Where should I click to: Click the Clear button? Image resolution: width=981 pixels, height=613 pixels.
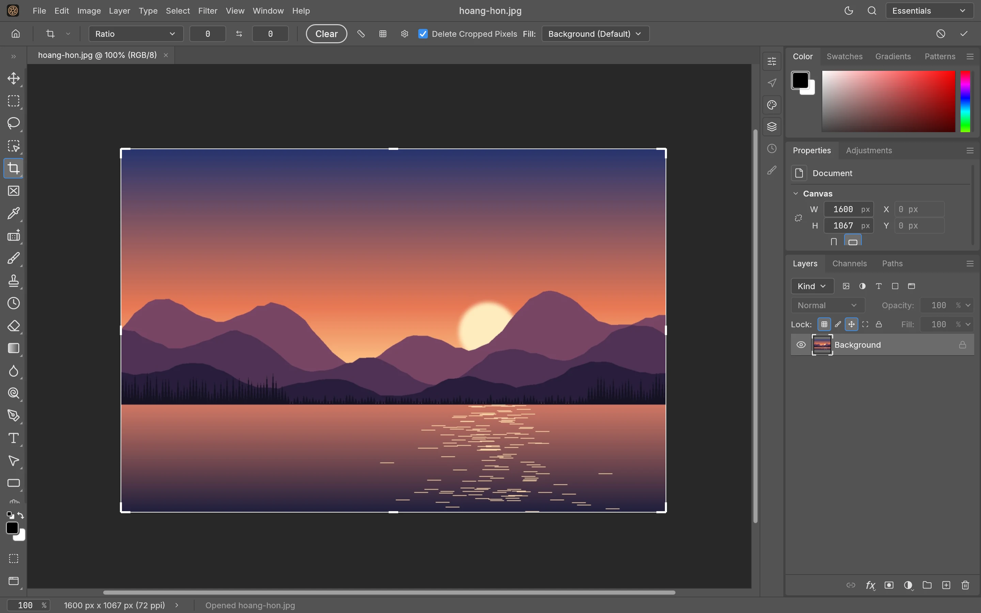tap(326, 34)
